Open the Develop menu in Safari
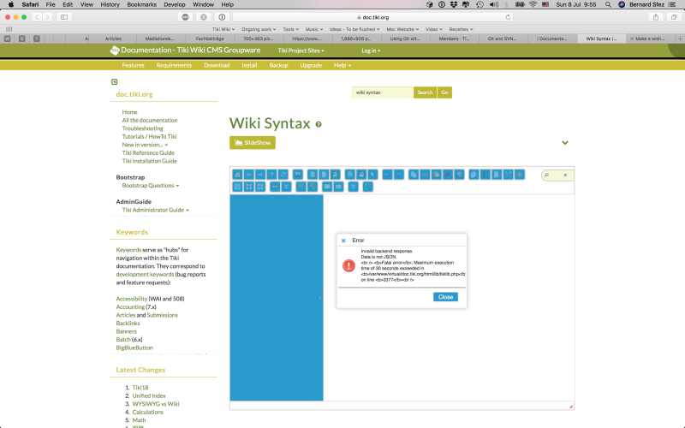Viewport: 685px width, 428px height. (175, 4)
